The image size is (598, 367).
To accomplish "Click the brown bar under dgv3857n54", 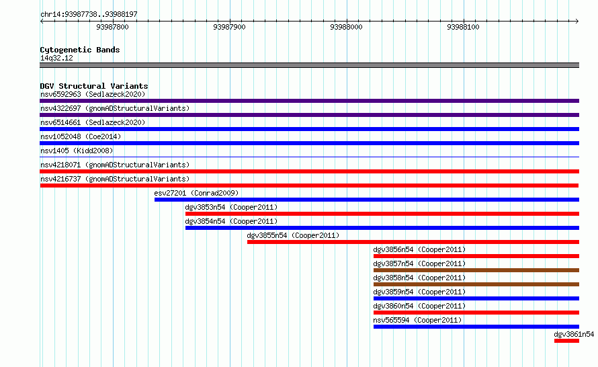I will point(476,270).
